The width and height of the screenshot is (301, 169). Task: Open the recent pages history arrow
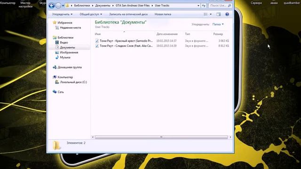tap(63, 6)
